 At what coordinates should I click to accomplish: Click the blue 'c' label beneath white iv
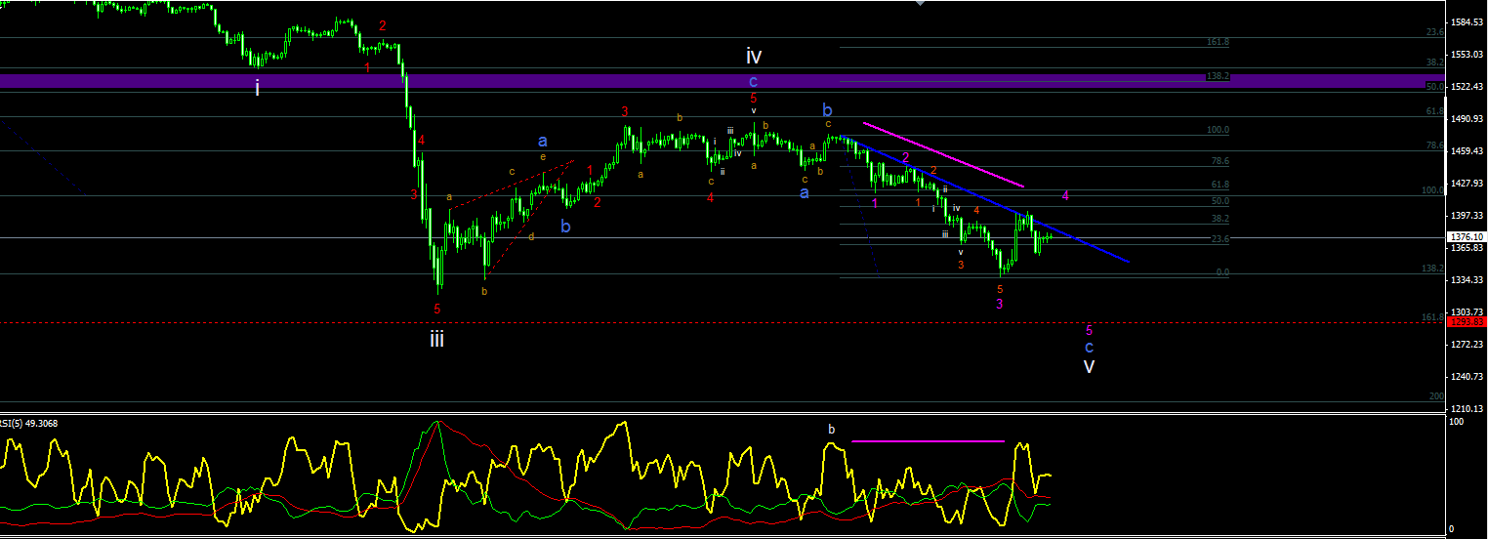tap(753, 81)
